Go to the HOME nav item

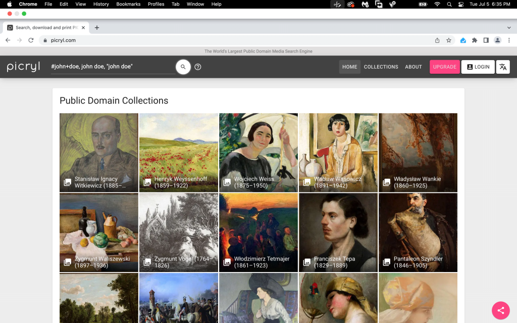pyautogui.click(x=349, y=67)
